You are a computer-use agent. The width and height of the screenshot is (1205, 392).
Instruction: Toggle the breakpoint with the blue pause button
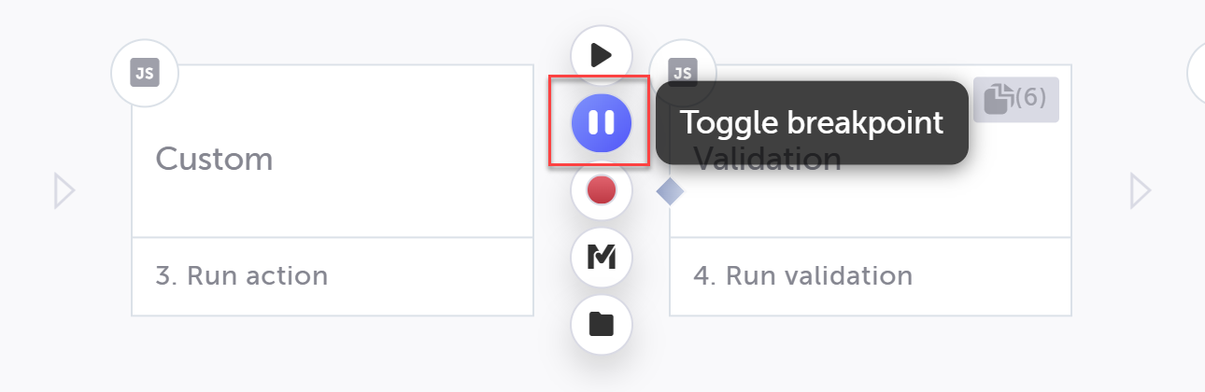602,122
